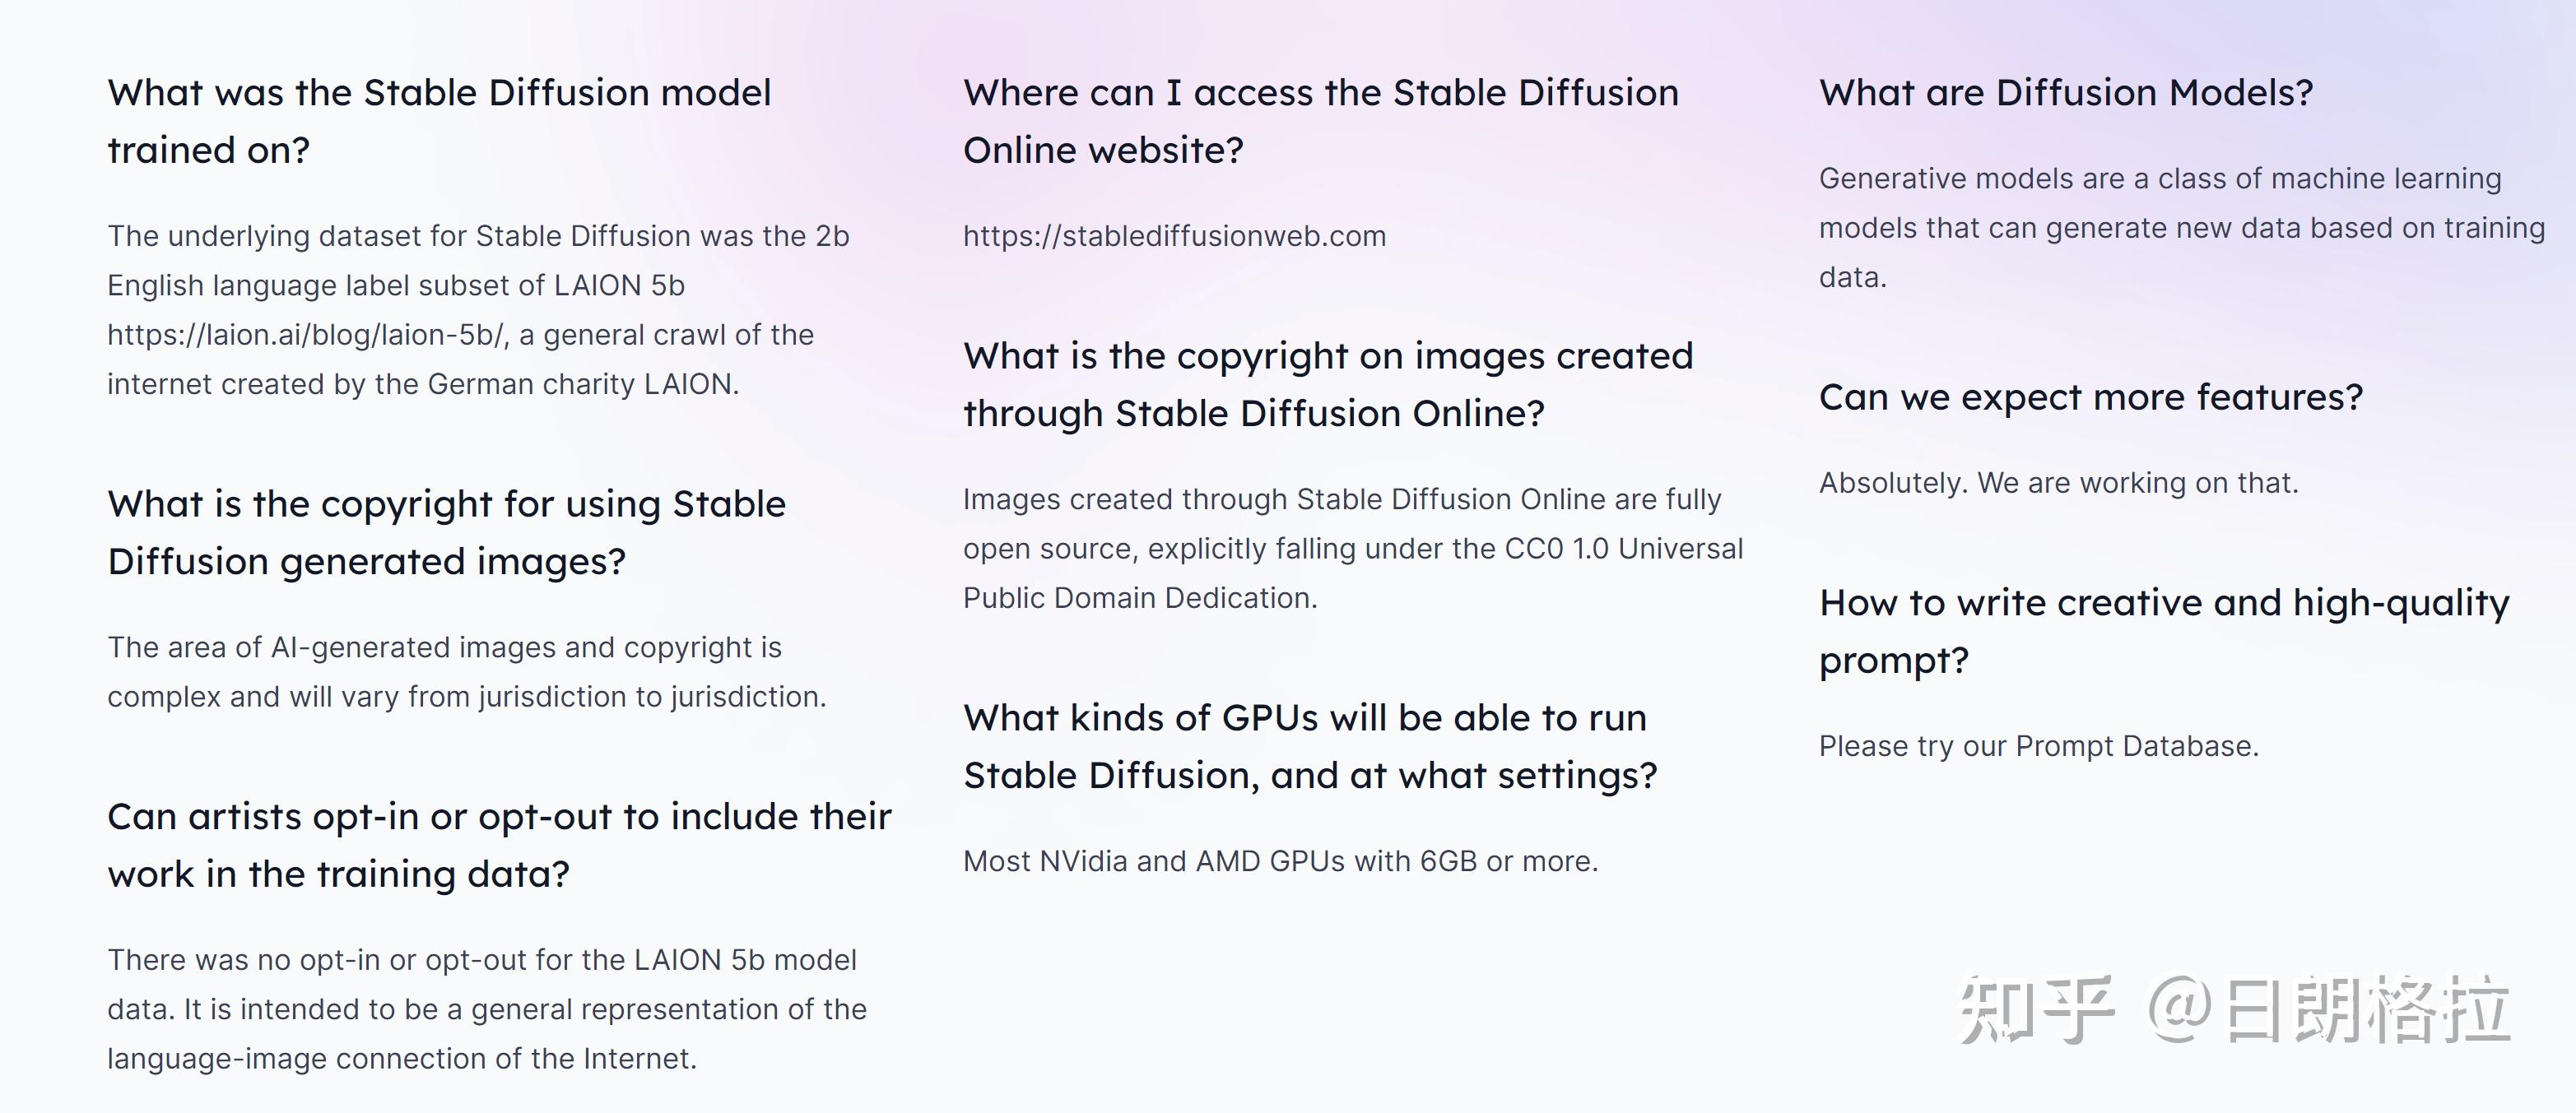
Task: Click the stablediffusionweb.com URL
Action: point(1174,236)
